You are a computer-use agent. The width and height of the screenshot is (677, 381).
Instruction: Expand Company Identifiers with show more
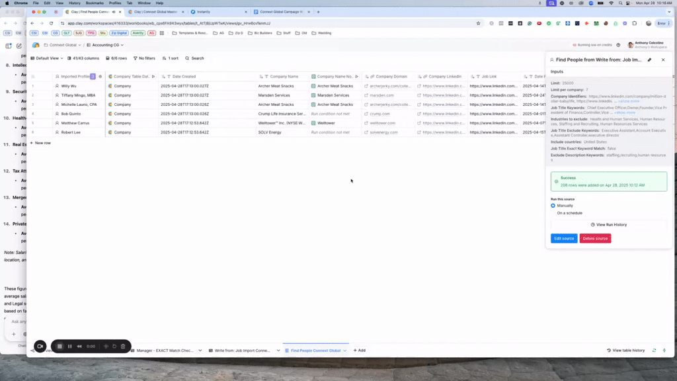tap(629, 101)
